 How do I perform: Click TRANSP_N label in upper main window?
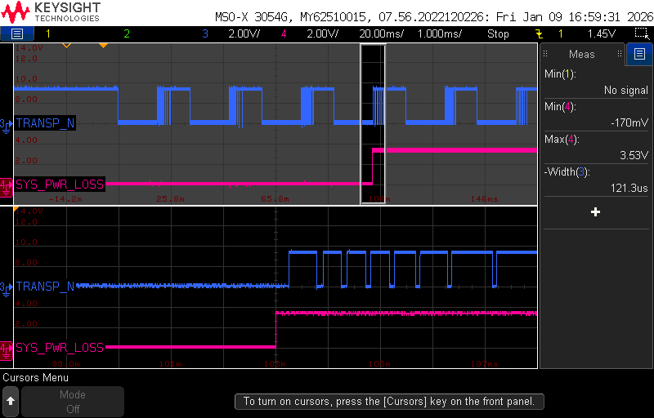point(45,122)
